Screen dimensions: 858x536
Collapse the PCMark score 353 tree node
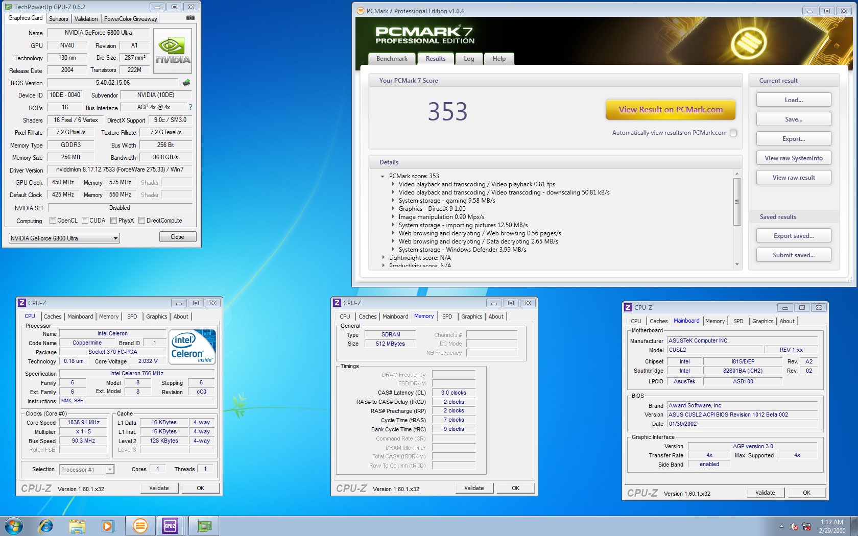(383, 176)
